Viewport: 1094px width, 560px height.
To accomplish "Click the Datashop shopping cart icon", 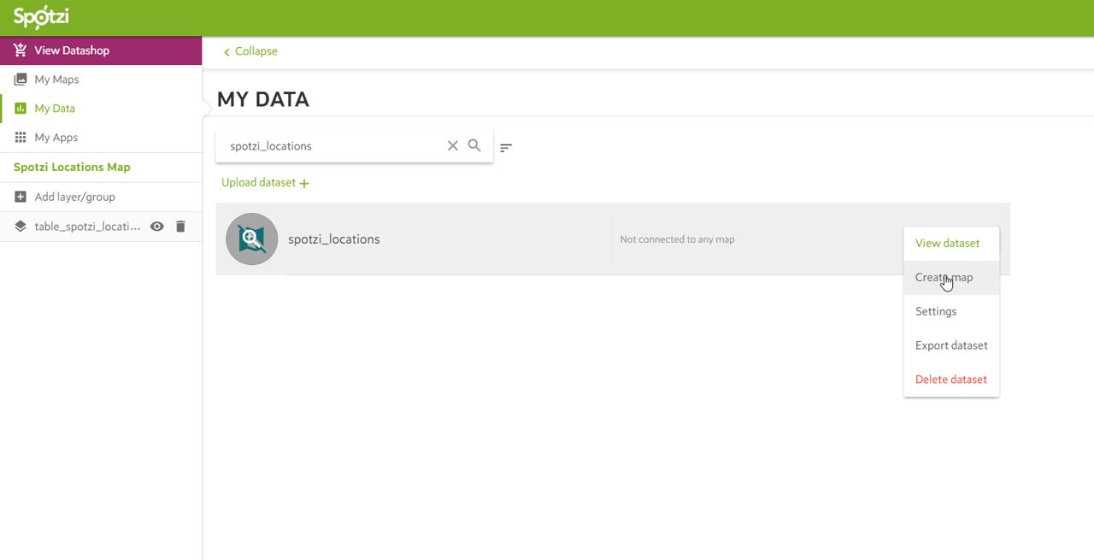I will click(x=21, y=50).
